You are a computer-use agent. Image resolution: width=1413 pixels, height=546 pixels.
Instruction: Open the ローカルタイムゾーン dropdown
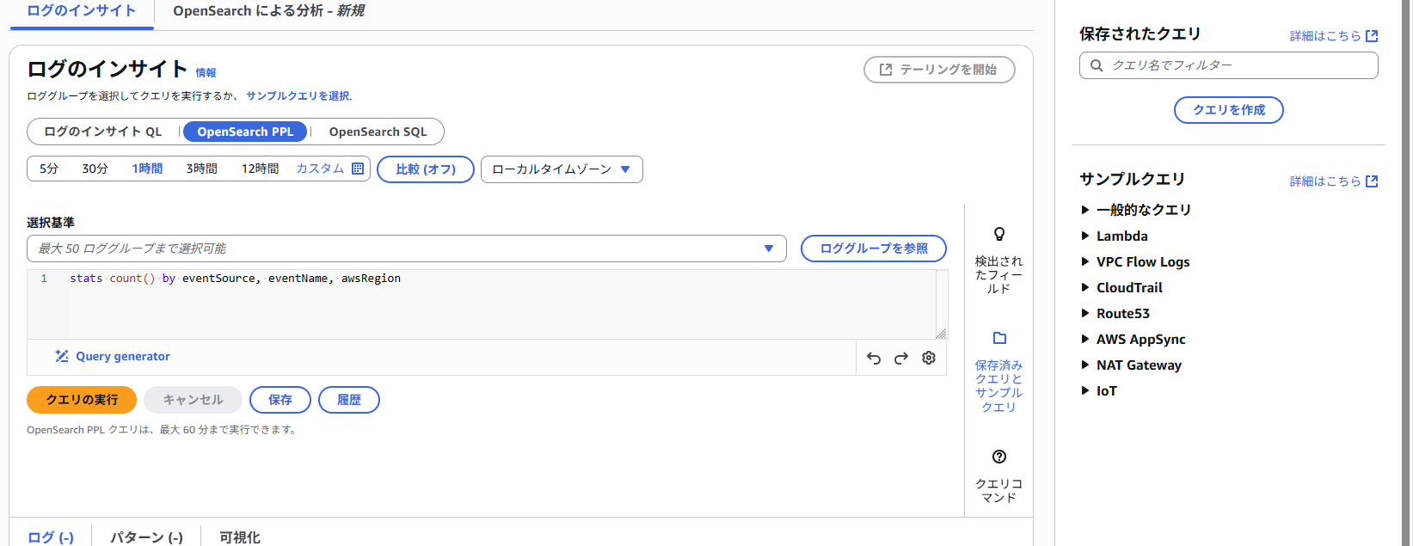tap(562, 169)
